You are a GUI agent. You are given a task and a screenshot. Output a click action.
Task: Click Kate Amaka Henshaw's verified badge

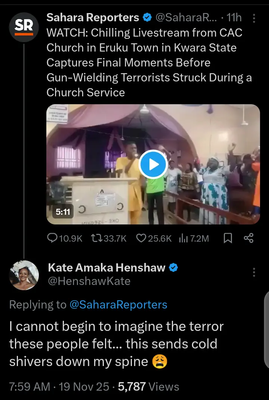point(174,267)
